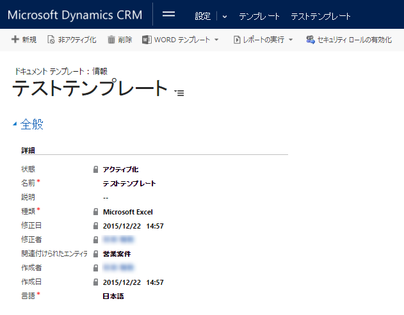
Task: Click the plus icon for 新規
Action: (15, 40)
